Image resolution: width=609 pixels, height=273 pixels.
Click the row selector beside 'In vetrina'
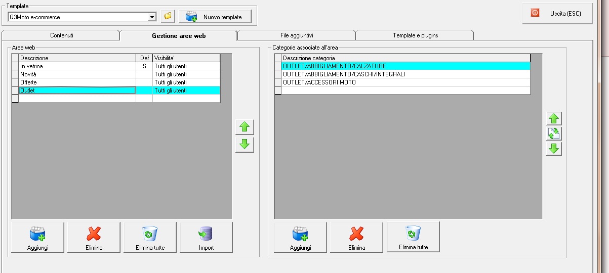click(15, 66)
